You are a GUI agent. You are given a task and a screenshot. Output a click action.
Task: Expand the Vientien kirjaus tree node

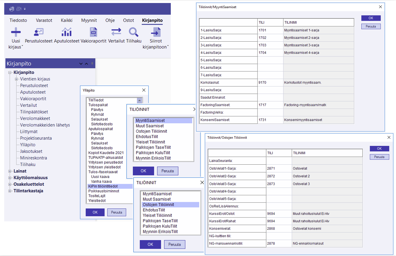pos(16,79)
